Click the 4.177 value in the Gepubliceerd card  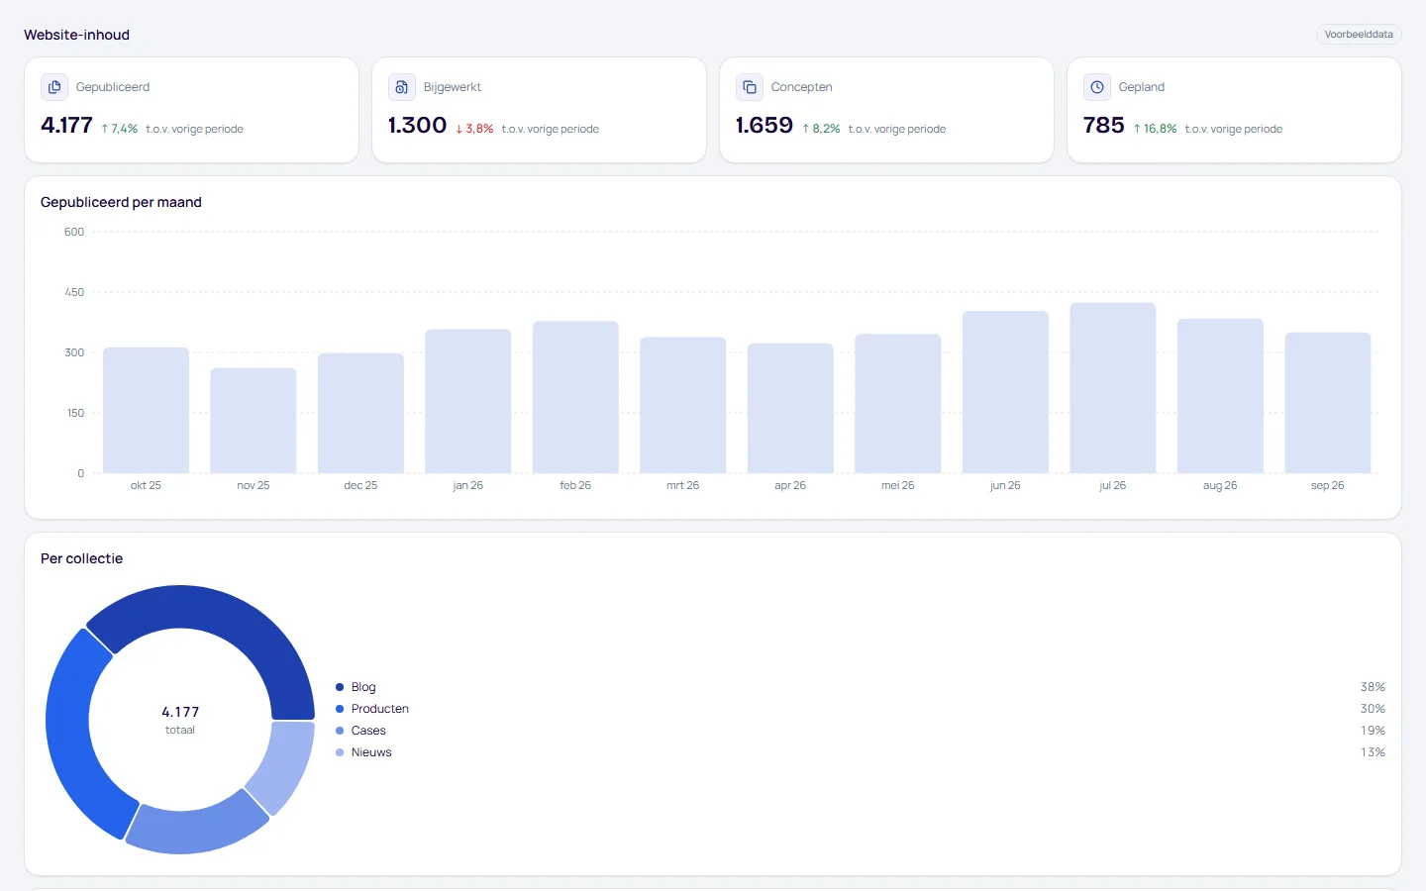click(x=66, y=126)
